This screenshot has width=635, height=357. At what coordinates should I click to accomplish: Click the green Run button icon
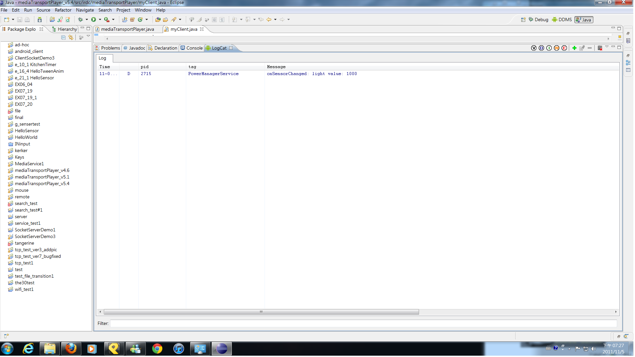coord(94,20)
